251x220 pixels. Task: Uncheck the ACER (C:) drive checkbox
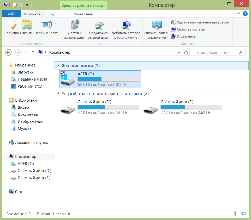click(63, 74)
